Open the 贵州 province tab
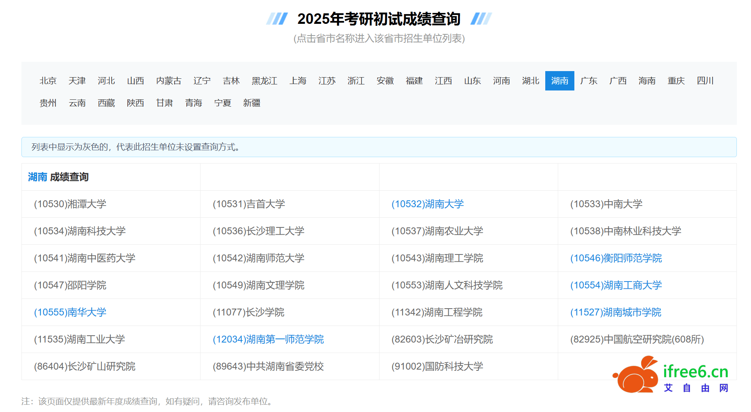751x412 pixels. coord(48,103)
